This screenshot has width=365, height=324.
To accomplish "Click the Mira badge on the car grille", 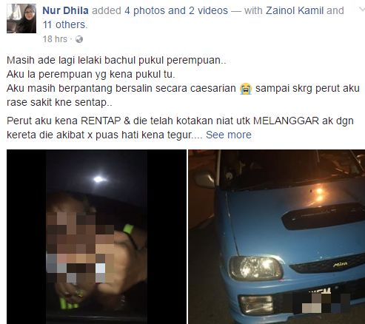I will [340, 264].
